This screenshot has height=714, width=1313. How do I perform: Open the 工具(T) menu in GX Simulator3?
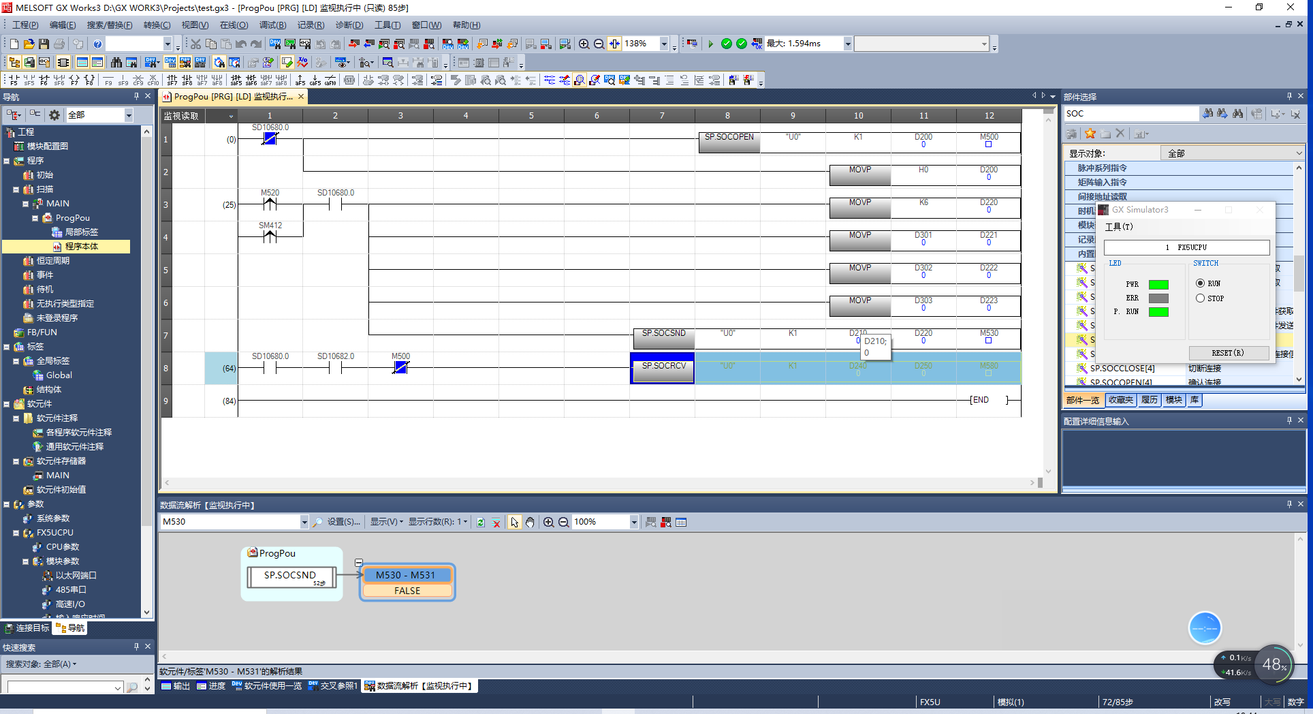(x=1119, y=227)
